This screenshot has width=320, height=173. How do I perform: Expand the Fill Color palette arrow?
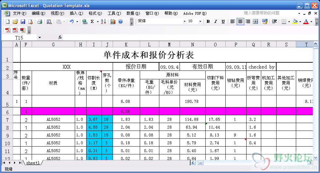(x=300, y=22)
